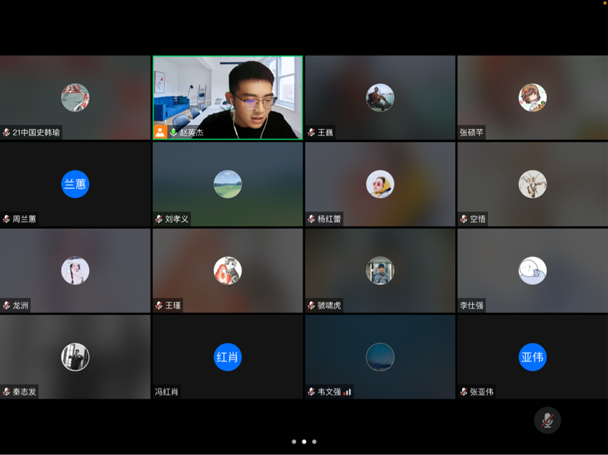Image resolution: width=608 pixels, height=455 pixels.
Task: Select 杨红蕾's avatar with sunglasses
Action: (x=379, y=184)
